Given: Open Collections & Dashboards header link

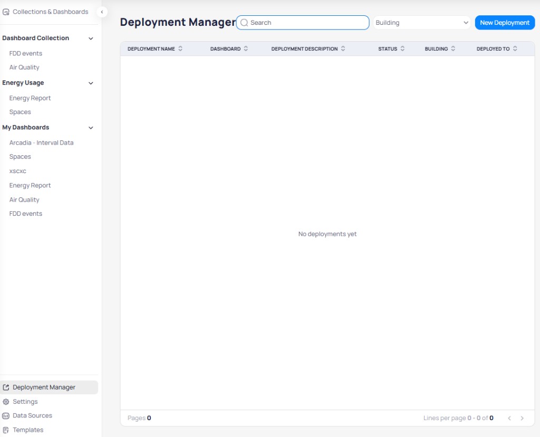Looking at the screenshot, I should point(50,12).
